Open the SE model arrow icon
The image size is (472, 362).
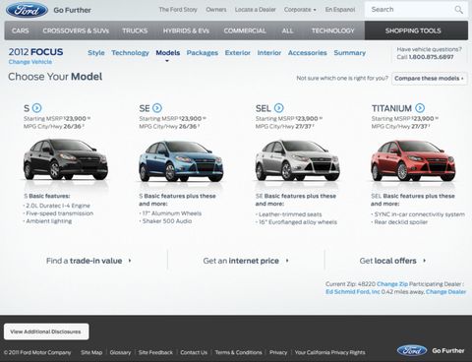click(x=157, y=108)
